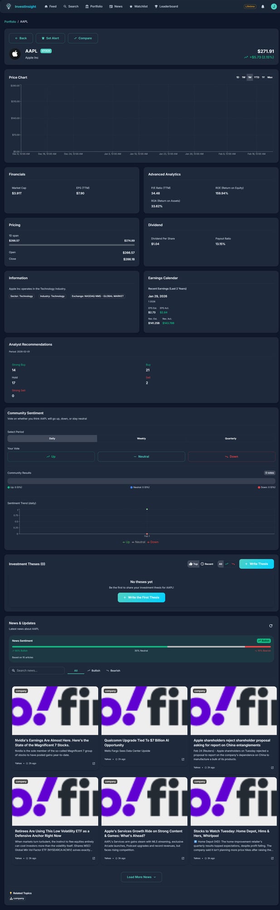The height and width of the screenshot is (910, 280).
Task: Open Portfolio in navigation bar
Action: click(x=94, y=6)
